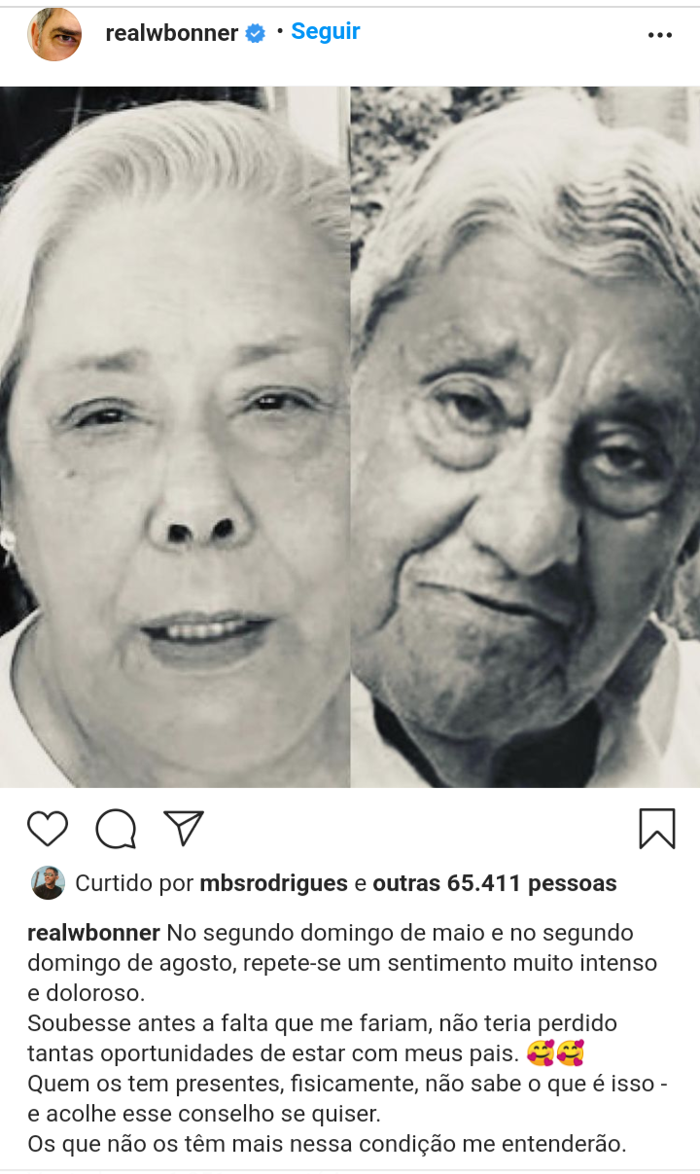Tap the right photo of the elderly man
Screen dimensions: 700x1174
pos(525,437)
